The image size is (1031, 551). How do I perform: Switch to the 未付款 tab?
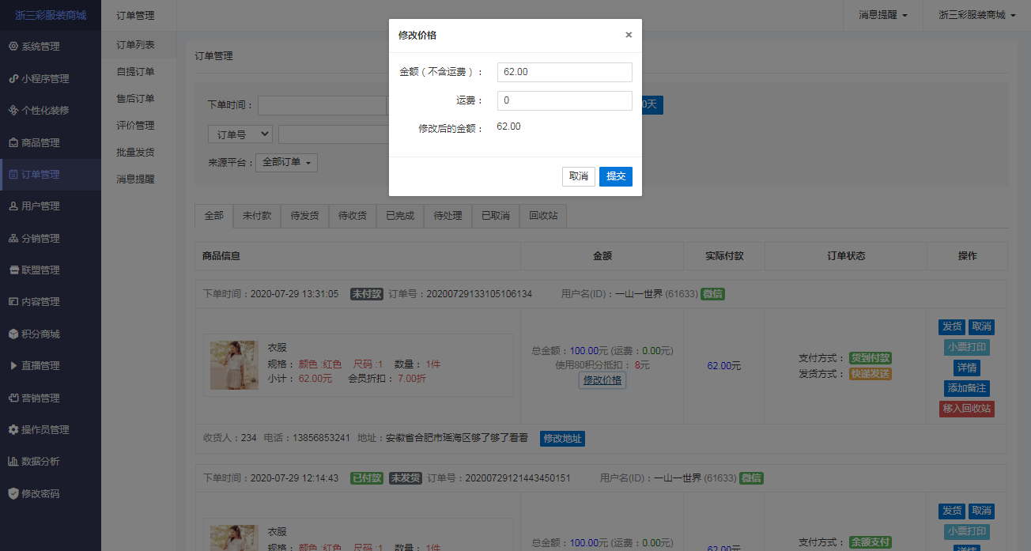click(257, 216)
